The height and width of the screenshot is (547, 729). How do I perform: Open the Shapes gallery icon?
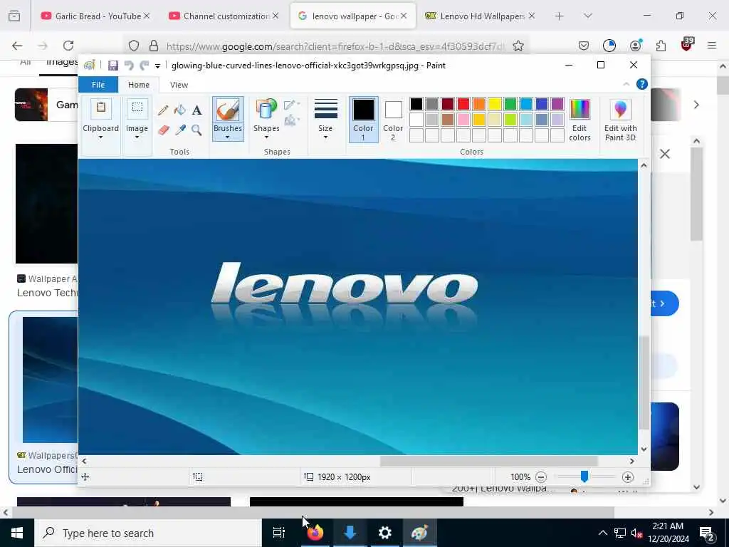[x=266, y=109]
